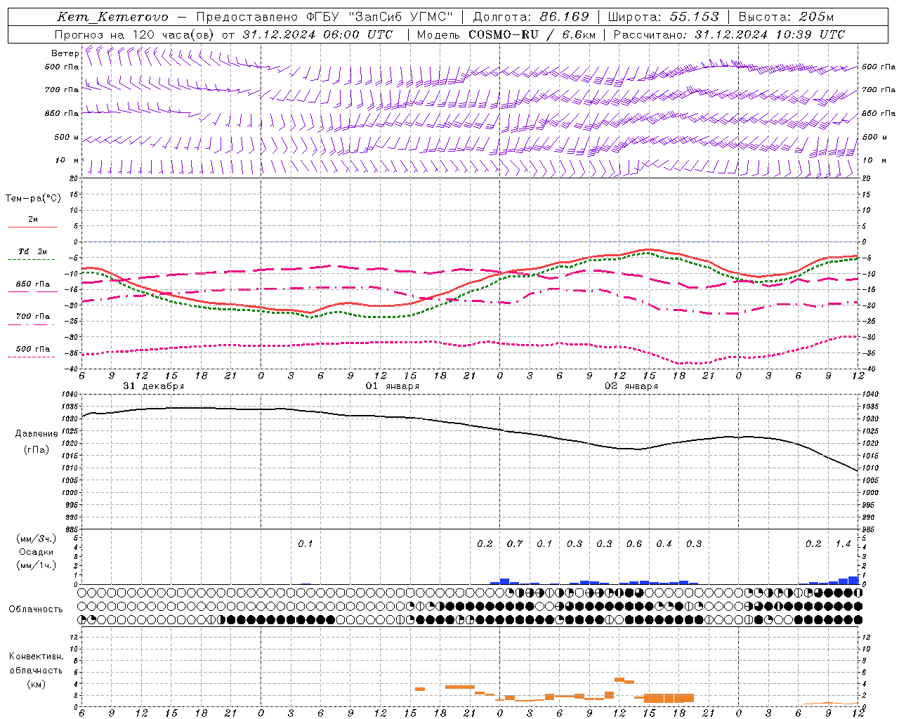Click the 1.4 precipitation amount value
This screenshot has width=899, height=719.
click(x=843, y=543)
